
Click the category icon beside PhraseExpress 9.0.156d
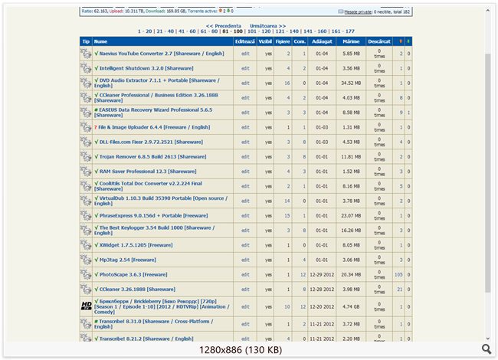tap(86, 215)
